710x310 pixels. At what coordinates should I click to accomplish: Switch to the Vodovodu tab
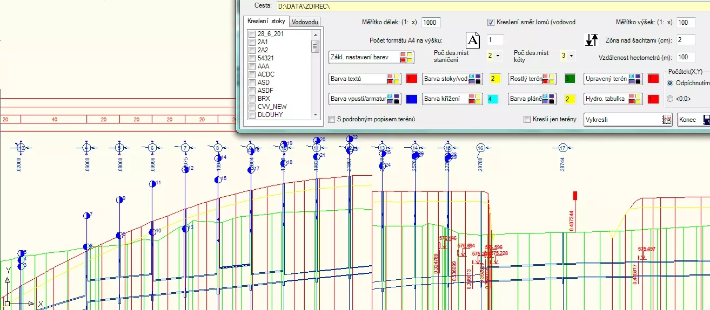(305, 22)
